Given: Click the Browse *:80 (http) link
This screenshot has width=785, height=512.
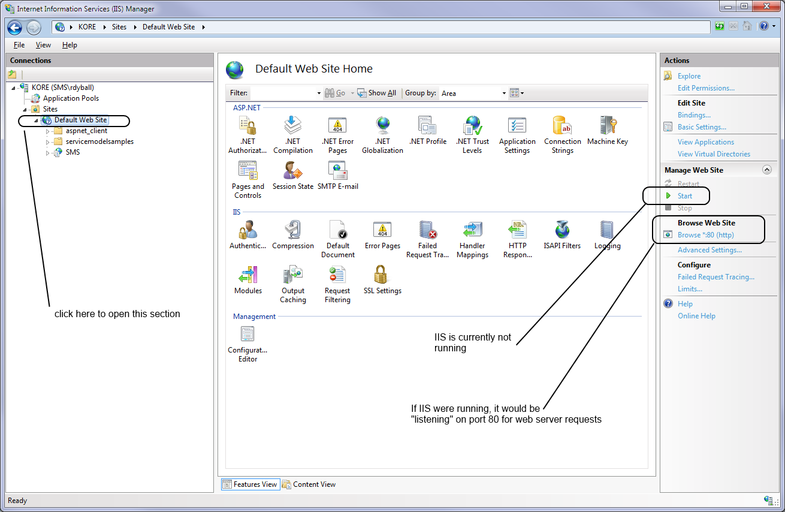Looking at the screenshot, I should [705, 235].
